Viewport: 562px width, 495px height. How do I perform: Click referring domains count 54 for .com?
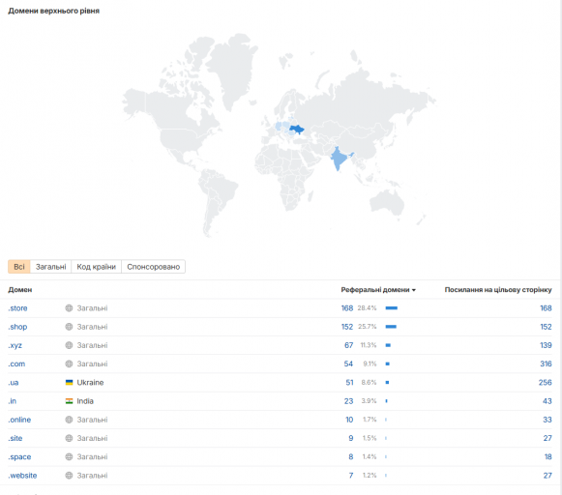(x=348, y=364)
